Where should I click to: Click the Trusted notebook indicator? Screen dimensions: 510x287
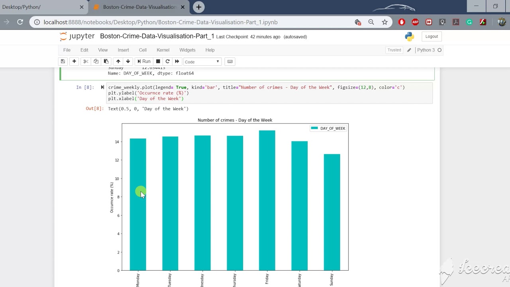point(394,50)
